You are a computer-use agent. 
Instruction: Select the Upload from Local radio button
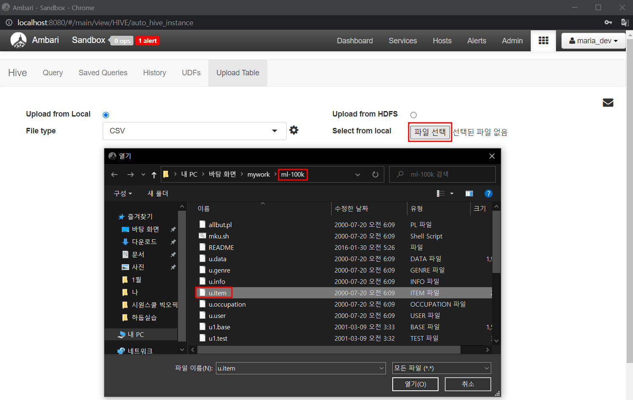tap(106, 115)
